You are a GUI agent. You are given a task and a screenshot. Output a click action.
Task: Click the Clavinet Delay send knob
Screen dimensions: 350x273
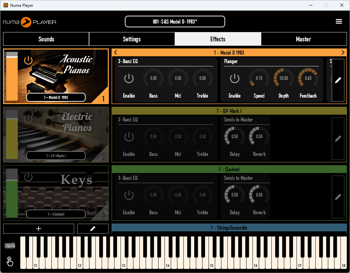tap(235, 195)
